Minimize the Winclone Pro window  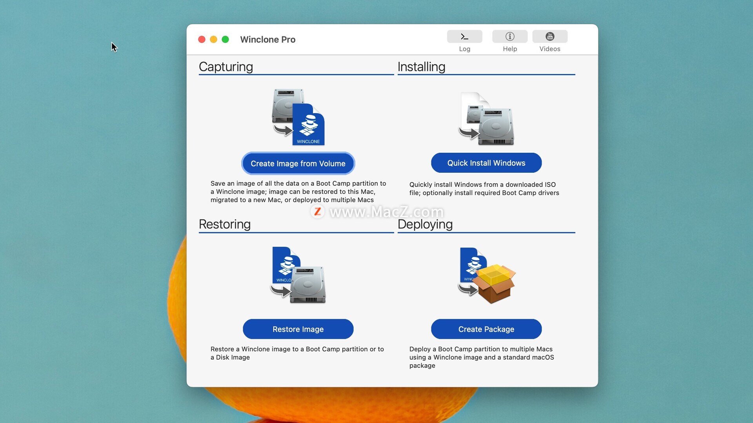click(x=213, y=40)
